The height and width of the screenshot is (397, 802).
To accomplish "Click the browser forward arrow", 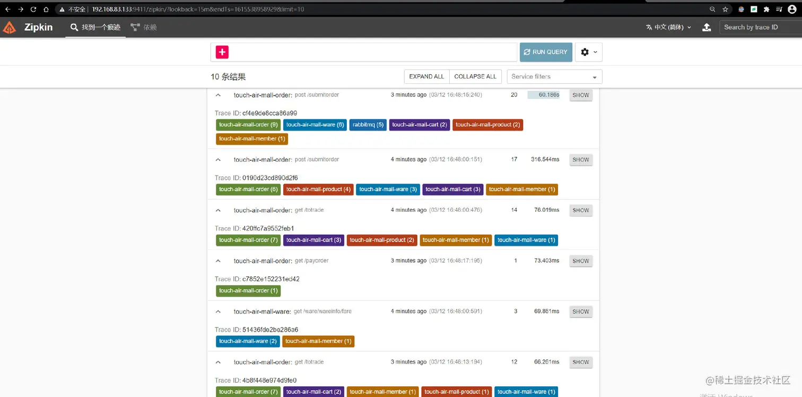I will [21, 9].
